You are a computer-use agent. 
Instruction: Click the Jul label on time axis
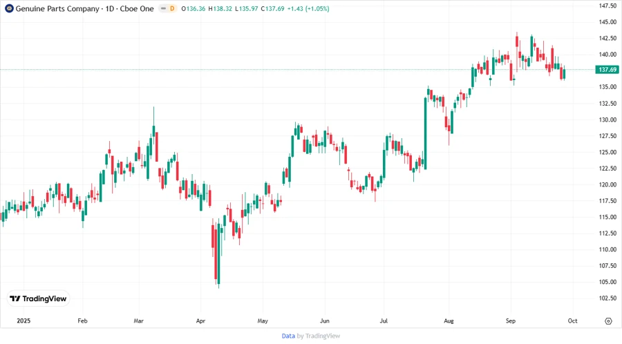384,321
